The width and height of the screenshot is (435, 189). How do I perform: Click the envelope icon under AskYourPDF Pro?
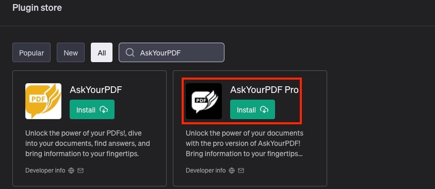click(241, 171)
